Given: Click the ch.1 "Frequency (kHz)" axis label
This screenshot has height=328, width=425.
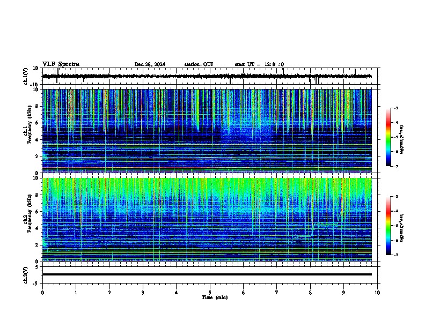Looking at the screenshot, I should 30,125.
